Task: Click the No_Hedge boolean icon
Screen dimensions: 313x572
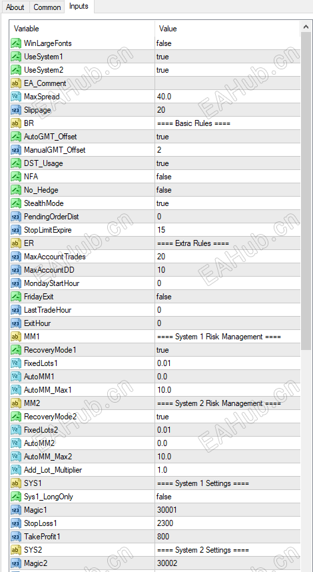Action: [16, 190]
